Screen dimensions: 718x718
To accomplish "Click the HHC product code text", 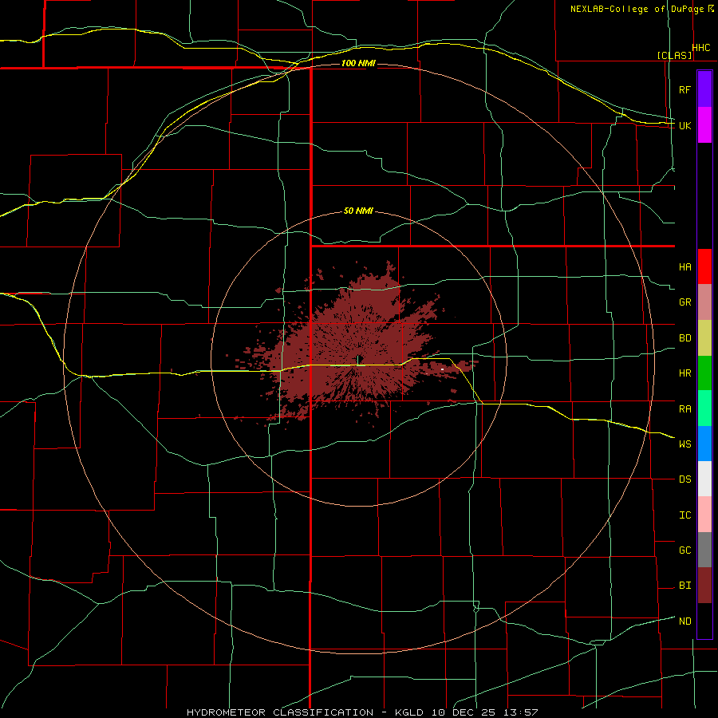I will (701, 48).
